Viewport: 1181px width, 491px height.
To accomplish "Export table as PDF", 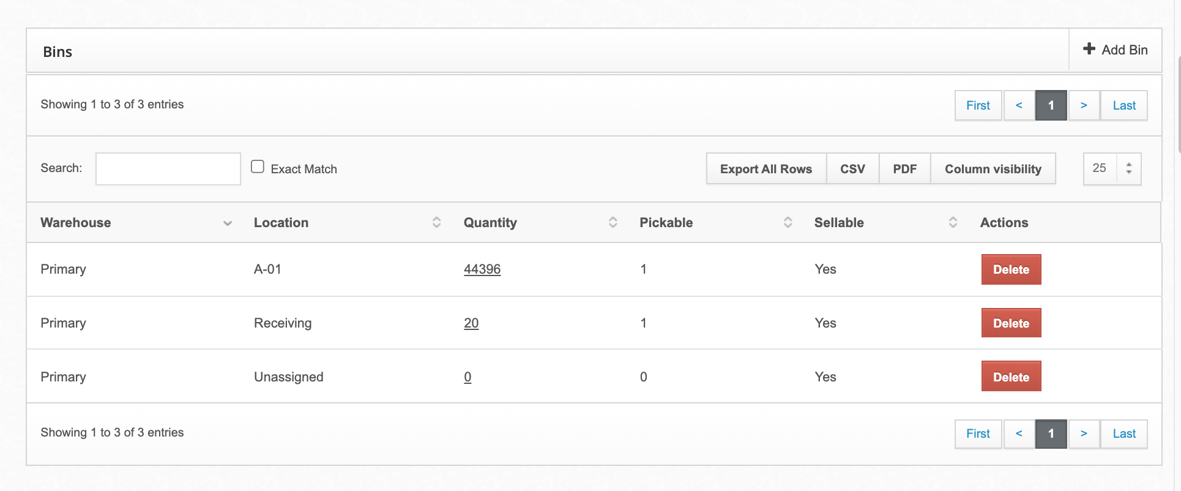I will tap(904, 169).
